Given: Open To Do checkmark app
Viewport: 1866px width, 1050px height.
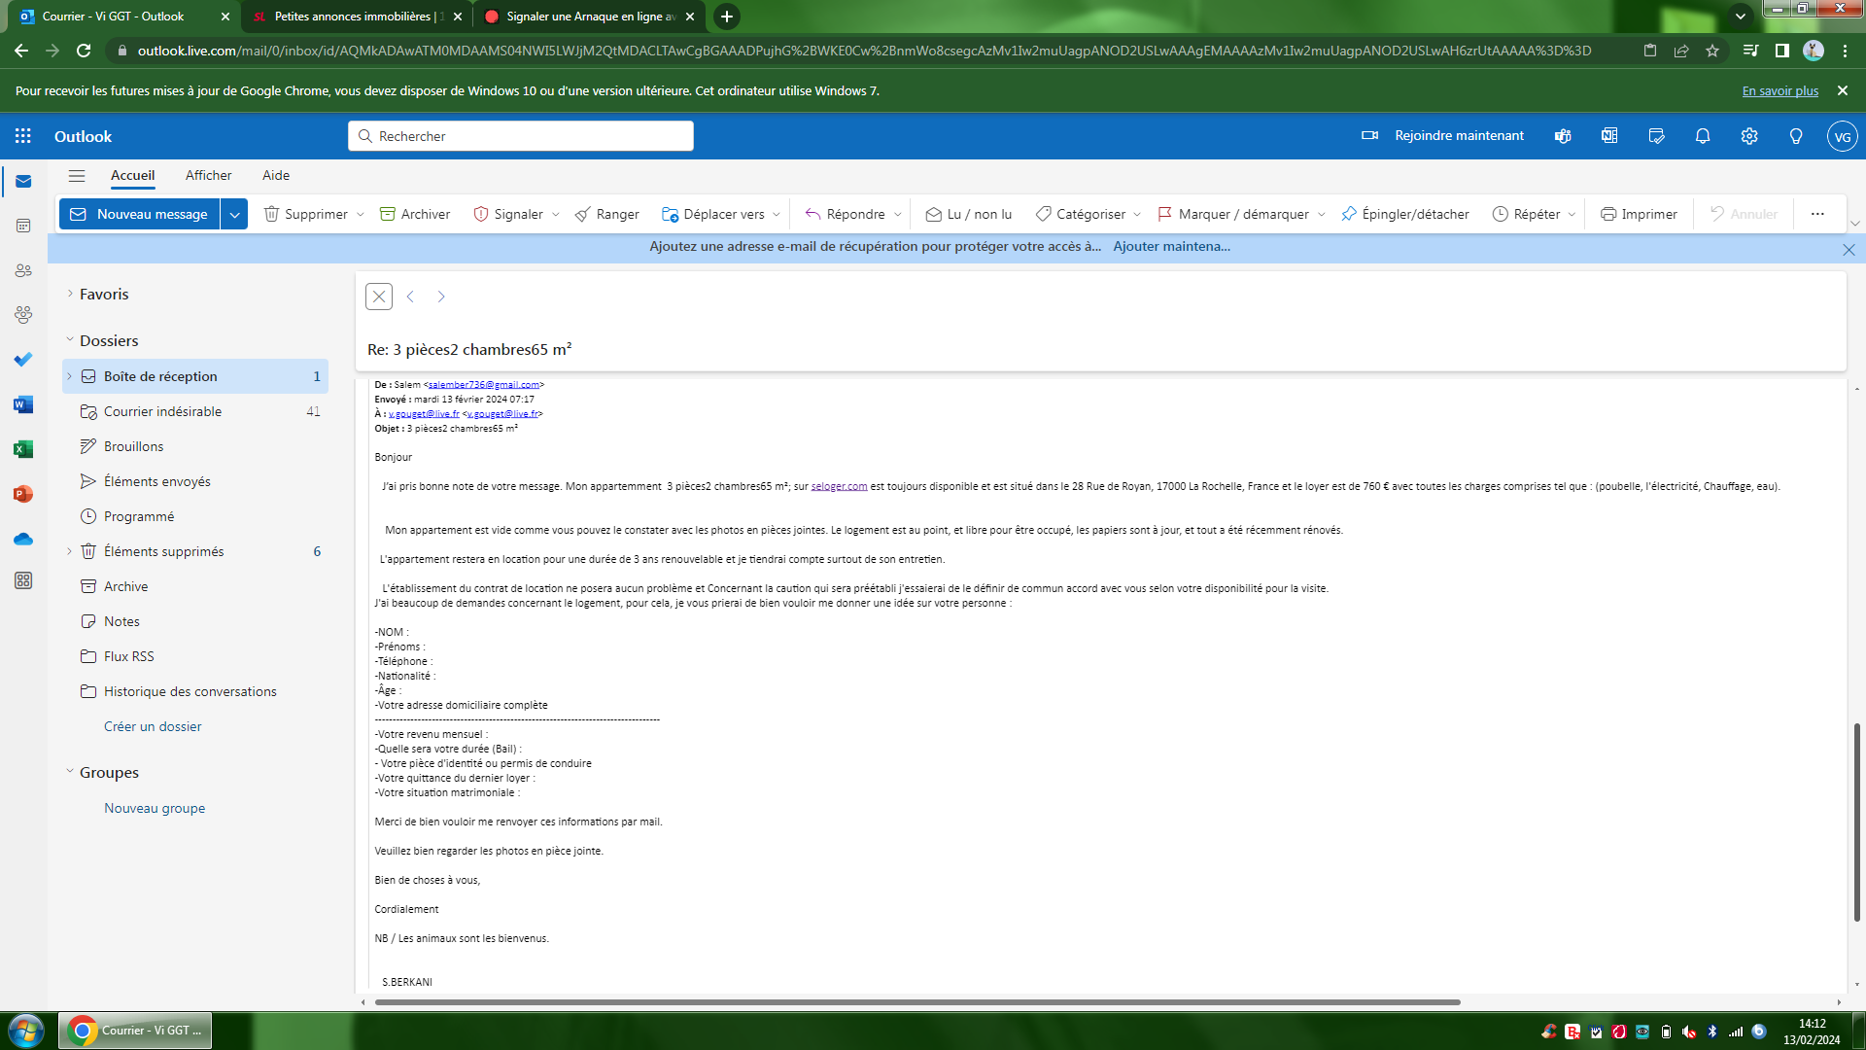Looking at the screenshot, I should coord(23,360).
